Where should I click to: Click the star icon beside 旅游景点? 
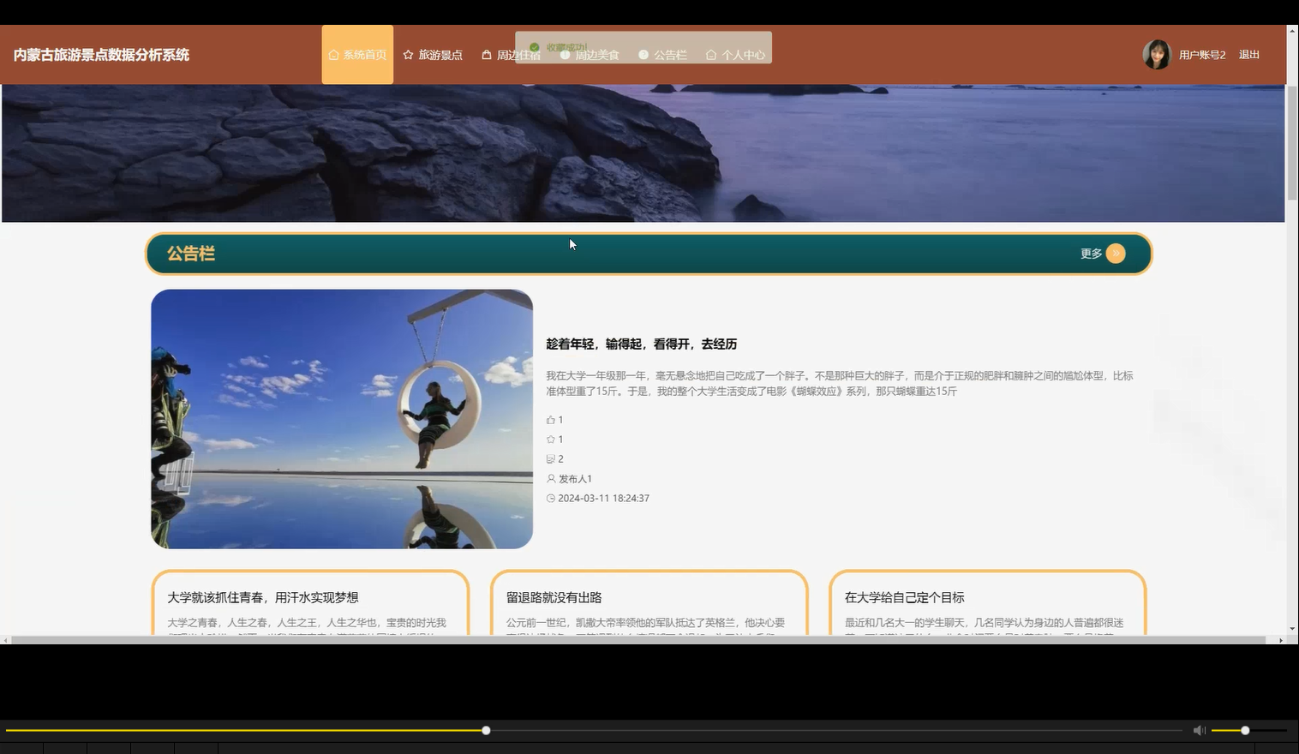click(409, 55)
